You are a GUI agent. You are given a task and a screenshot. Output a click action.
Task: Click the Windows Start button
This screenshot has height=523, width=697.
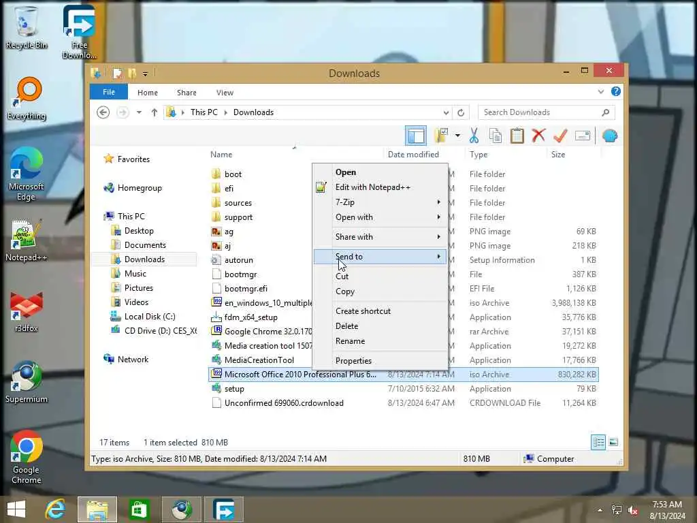tap(16, 509)
